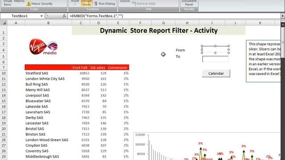285x160 pixels.
Task: Toggle Design Mode
Action: coord(86,3)
